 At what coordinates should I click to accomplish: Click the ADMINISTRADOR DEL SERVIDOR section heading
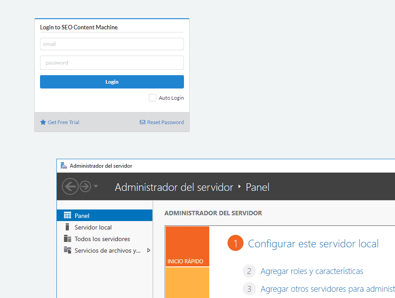click(x=213, y=213)
